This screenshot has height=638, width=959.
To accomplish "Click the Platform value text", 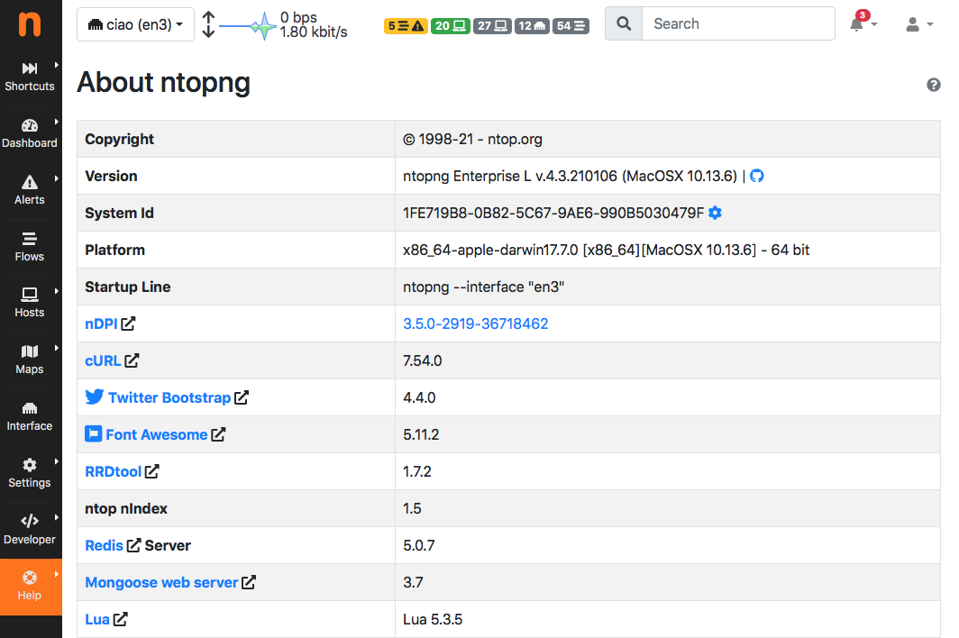I will [606, 251].
